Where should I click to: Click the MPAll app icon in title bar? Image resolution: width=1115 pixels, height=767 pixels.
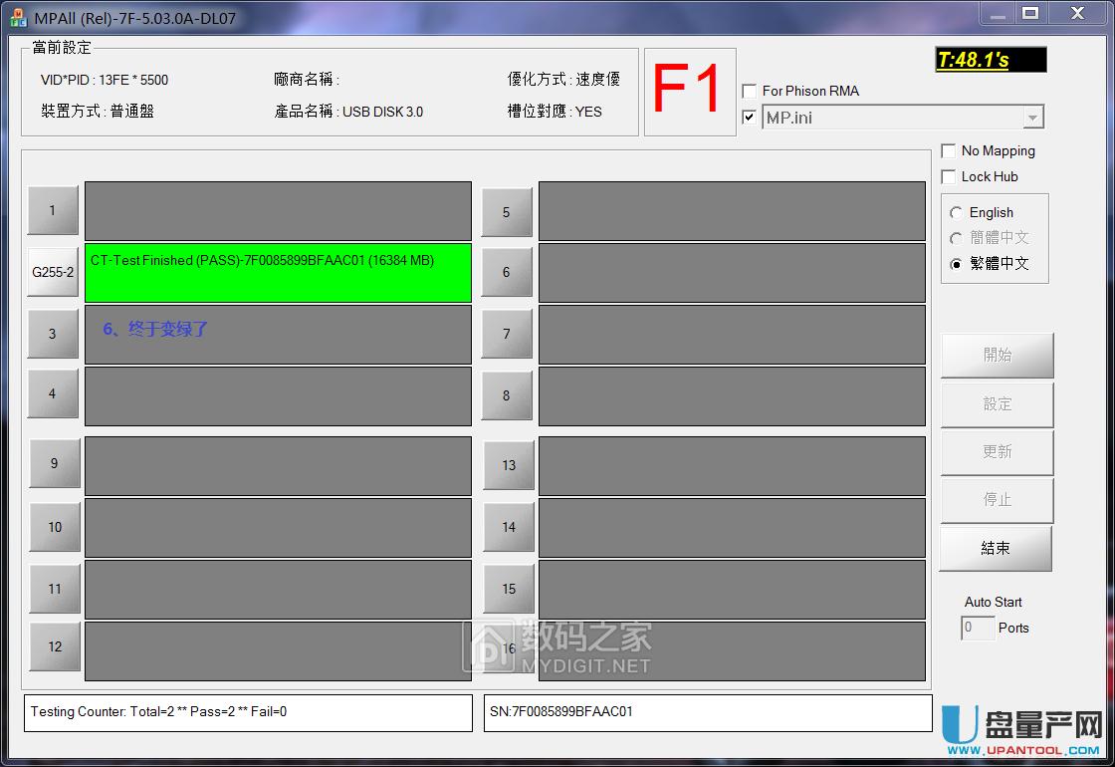tap(18, 17)
